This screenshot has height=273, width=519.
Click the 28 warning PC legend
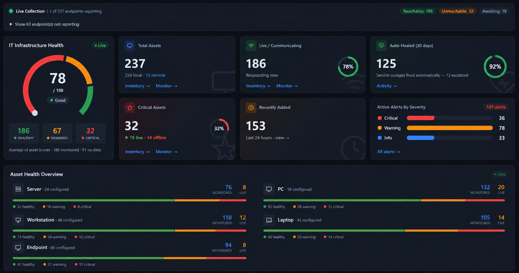304,207
